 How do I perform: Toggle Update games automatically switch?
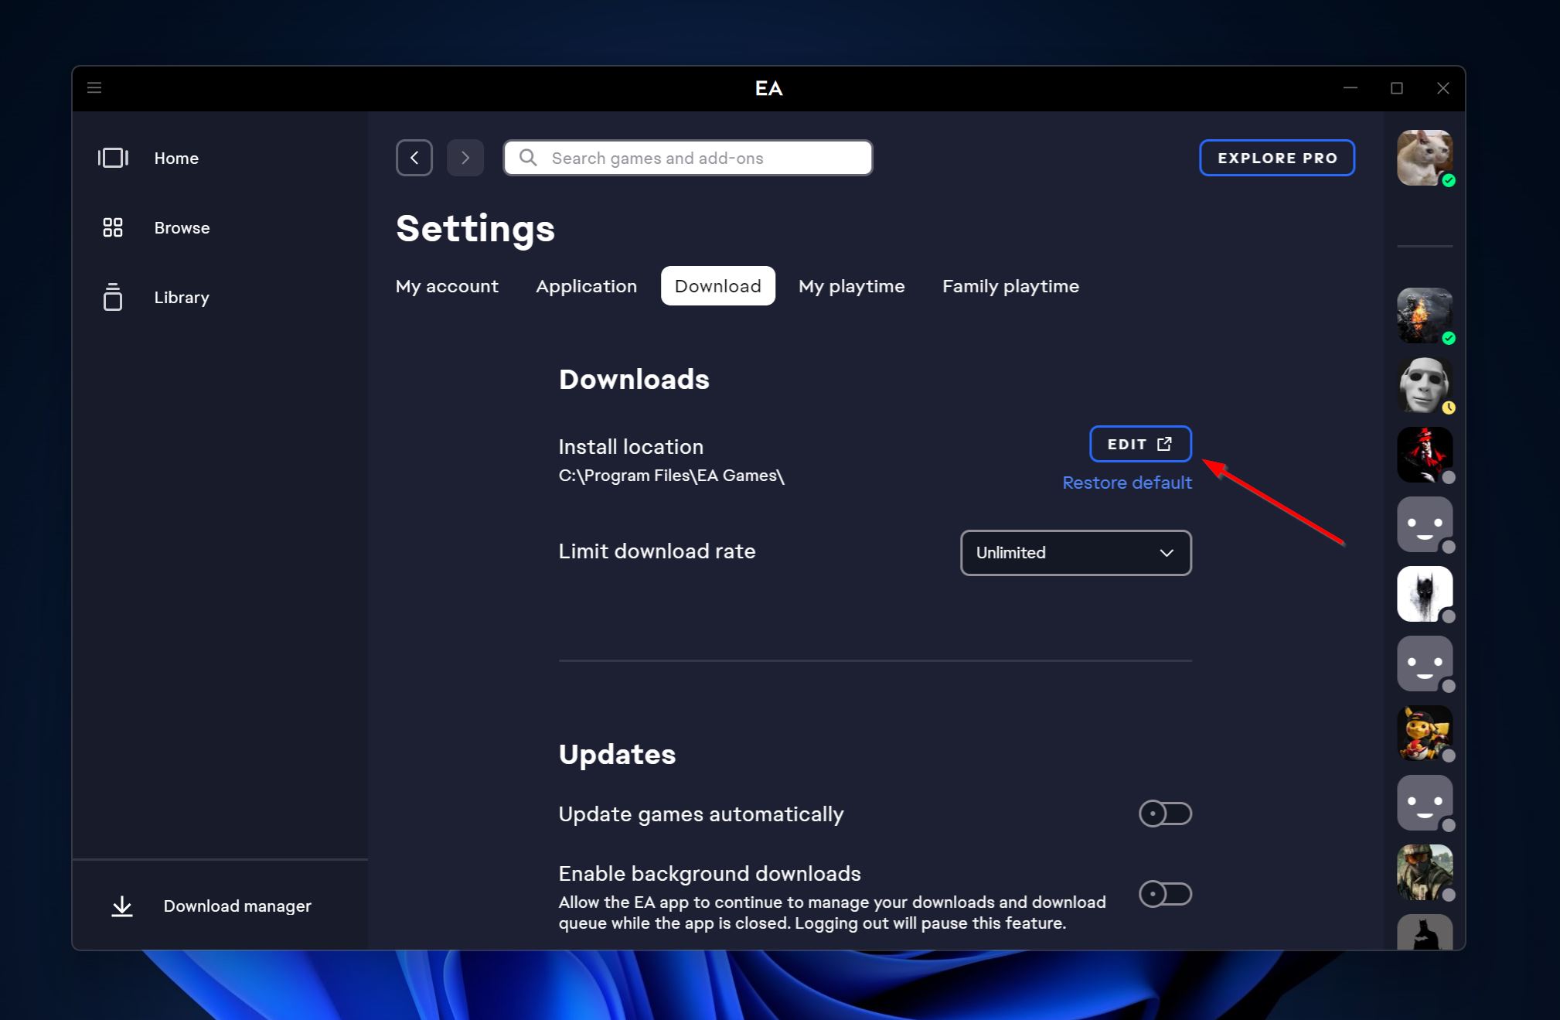tap(1167, 814)
